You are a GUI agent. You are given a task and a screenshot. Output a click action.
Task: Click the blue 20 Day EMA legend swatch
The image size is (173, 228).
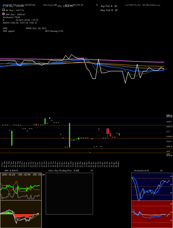(x=4, y=6)
